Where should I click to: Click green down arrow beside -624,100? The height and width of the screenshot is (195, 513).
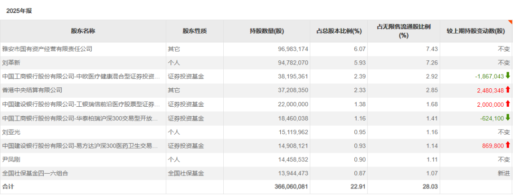507,118
